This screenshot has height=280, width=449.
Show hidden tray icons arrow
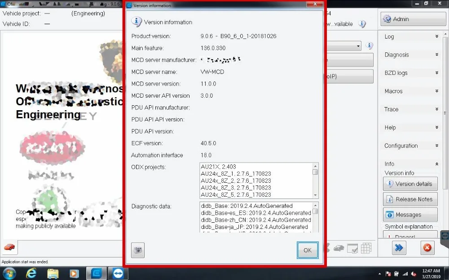pos(380,274)
